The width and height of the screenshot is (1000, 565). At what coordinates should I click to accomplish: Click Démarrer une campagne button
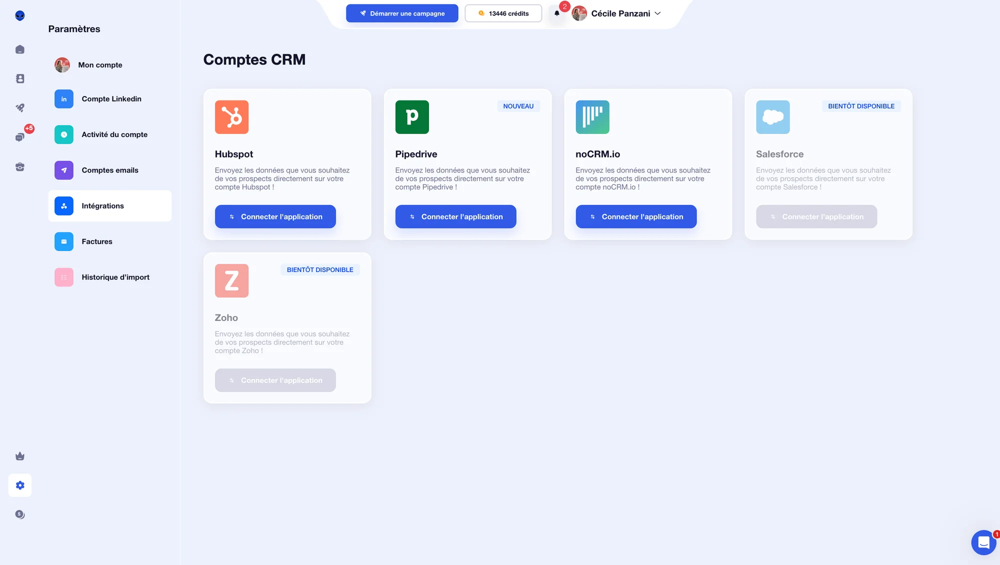[x=402, y=13]
